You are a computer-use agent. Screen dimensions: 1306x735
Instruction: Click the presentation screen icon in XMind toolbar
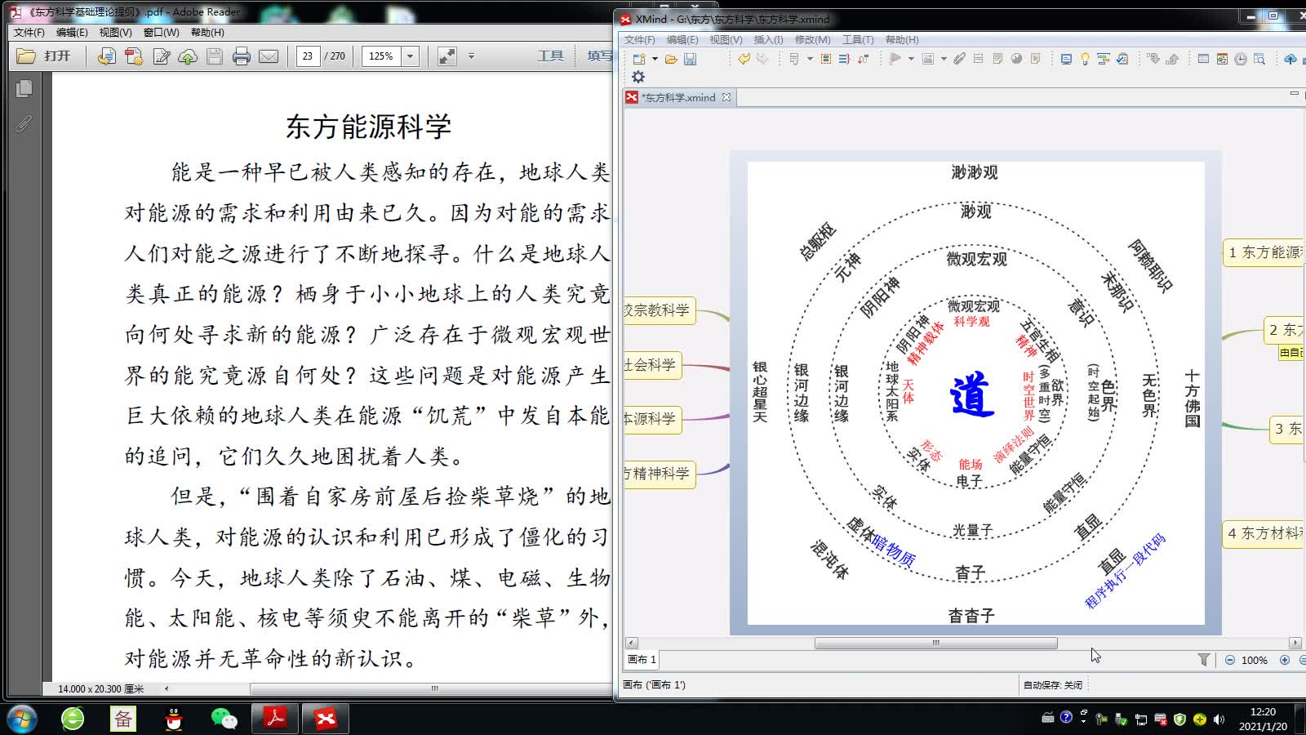pyautogui.click(x=1066, y=59)
